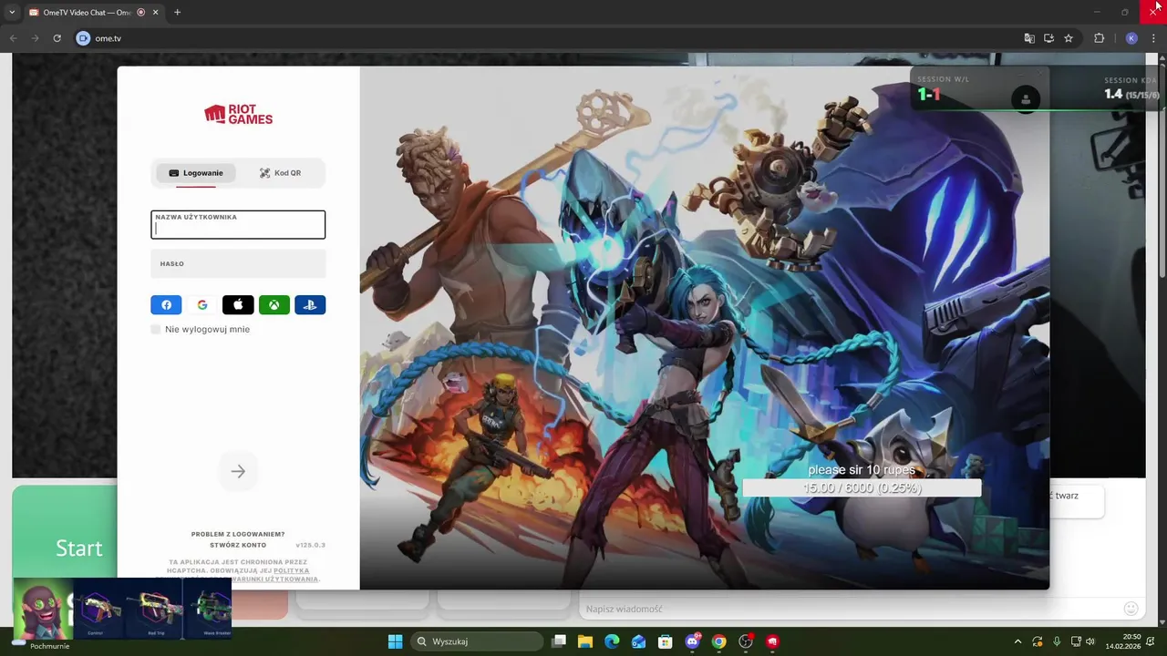
Task: Open a new browser tab
Action: (177, 12)
